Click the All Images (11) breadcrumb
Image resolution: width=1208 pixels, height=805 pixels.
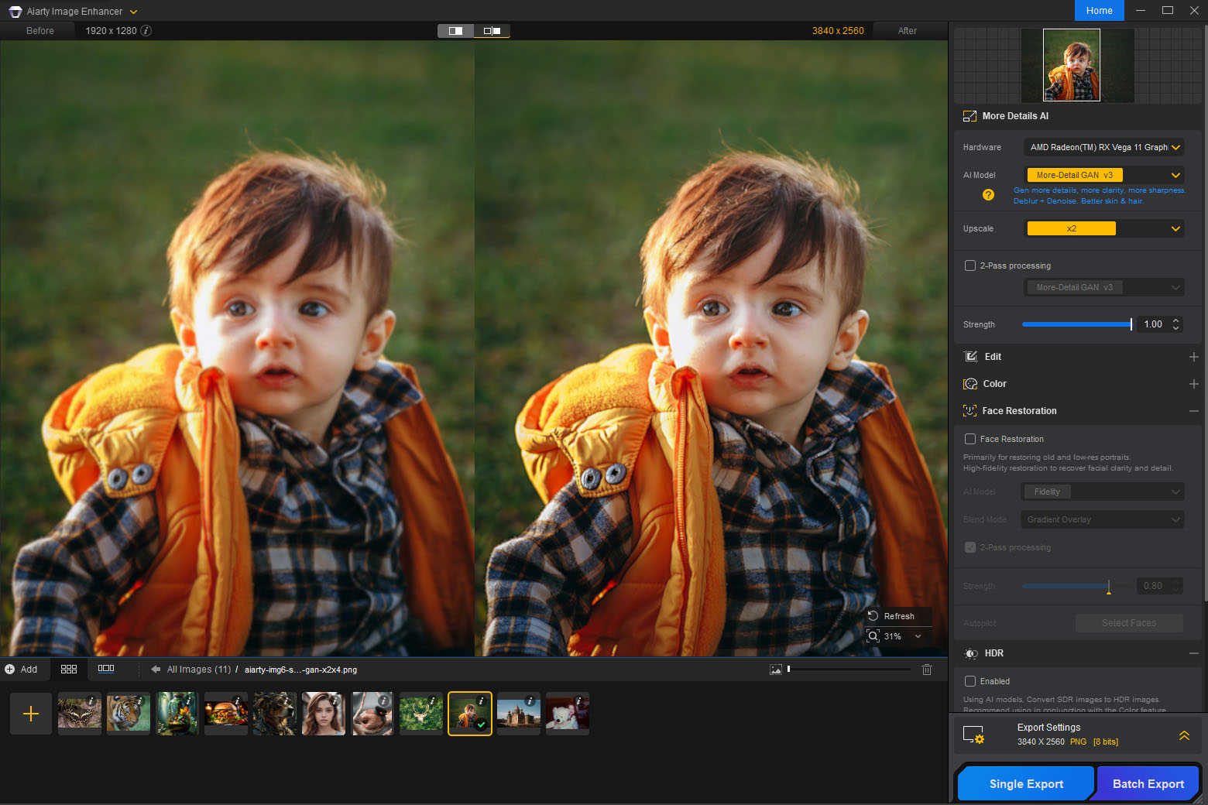tap(199, 670)
